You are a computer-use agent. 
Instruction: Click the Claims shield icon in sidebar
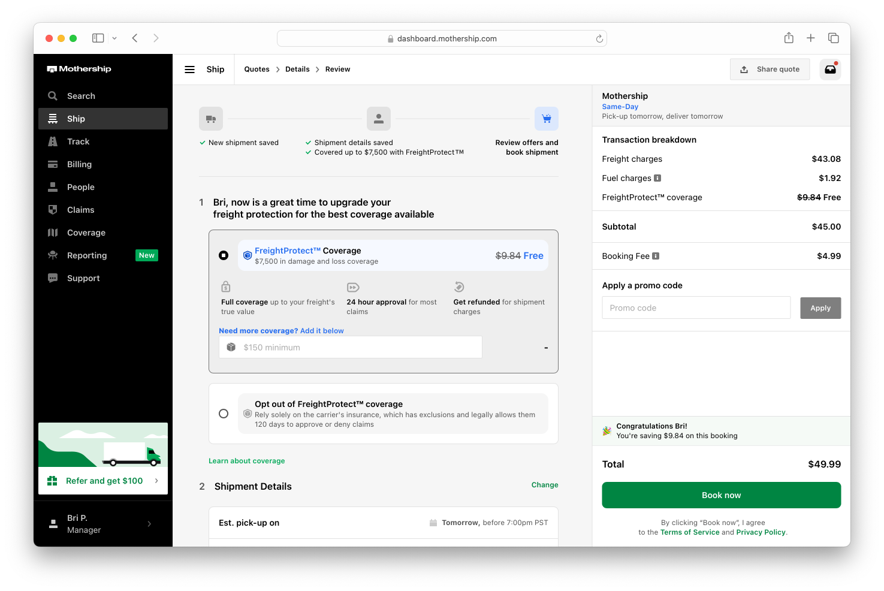coord(53,210)
